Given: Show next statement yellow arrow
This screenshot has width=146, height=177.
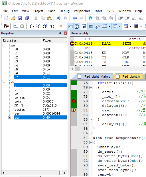Looking at the screenshot, I should pyautogui.click(x=61, y=26).
